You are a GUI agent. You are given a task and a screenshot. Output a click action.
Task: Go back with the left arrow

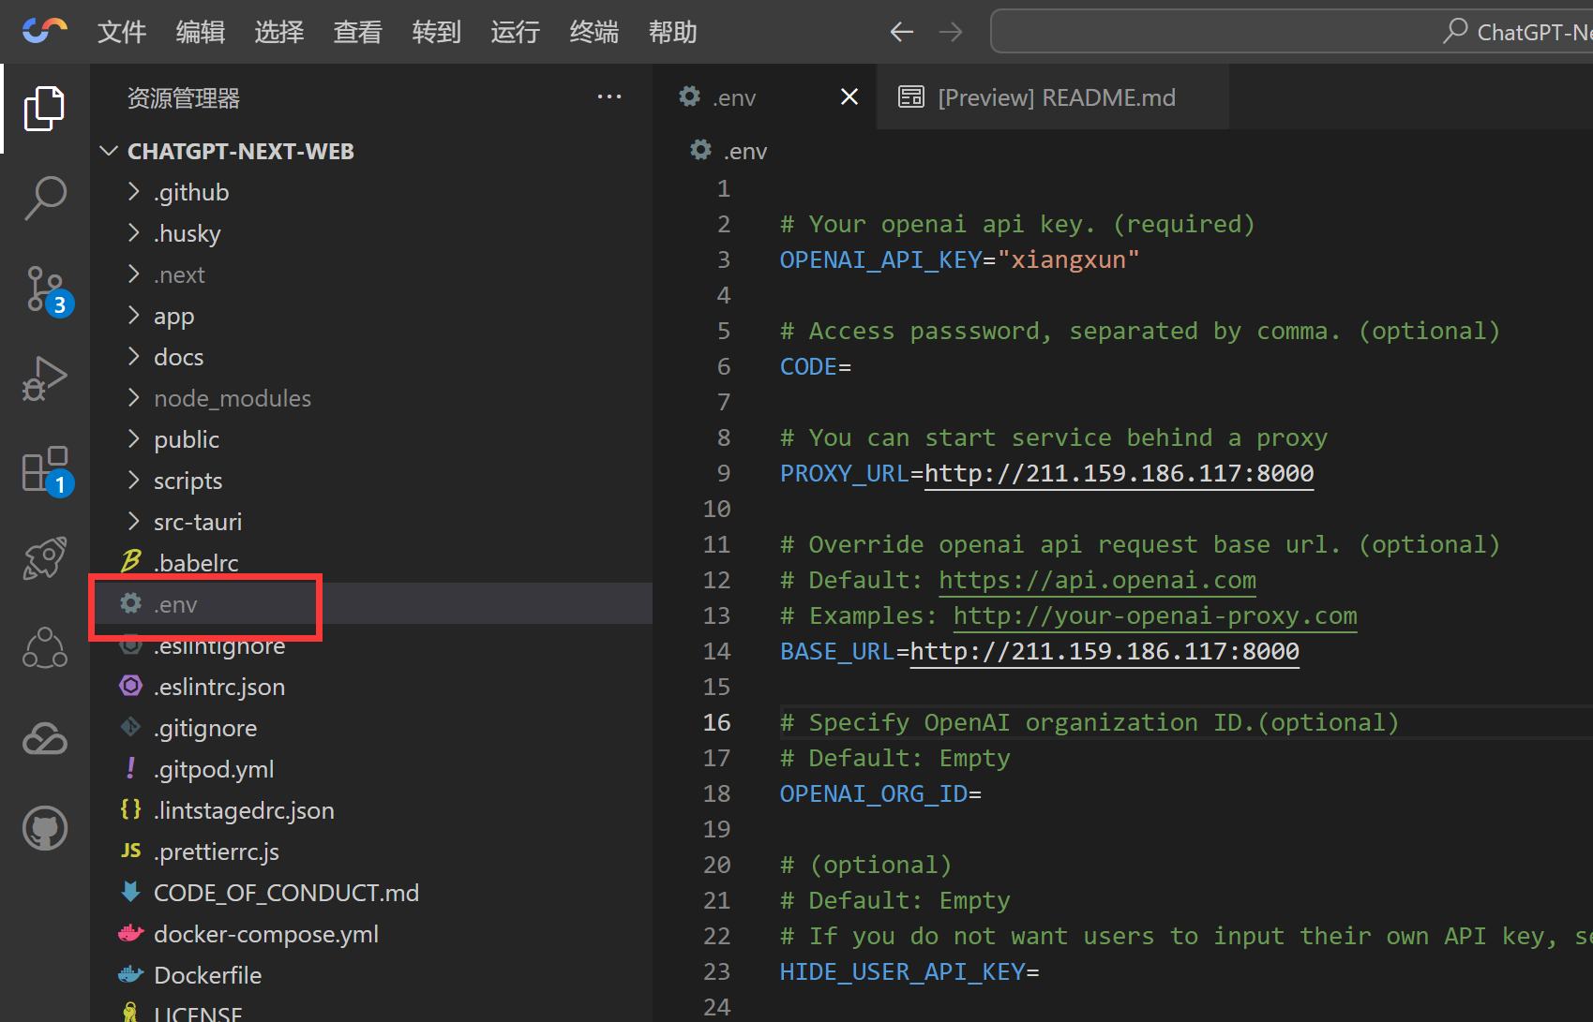pyautogui.click(x=901, y=32)
